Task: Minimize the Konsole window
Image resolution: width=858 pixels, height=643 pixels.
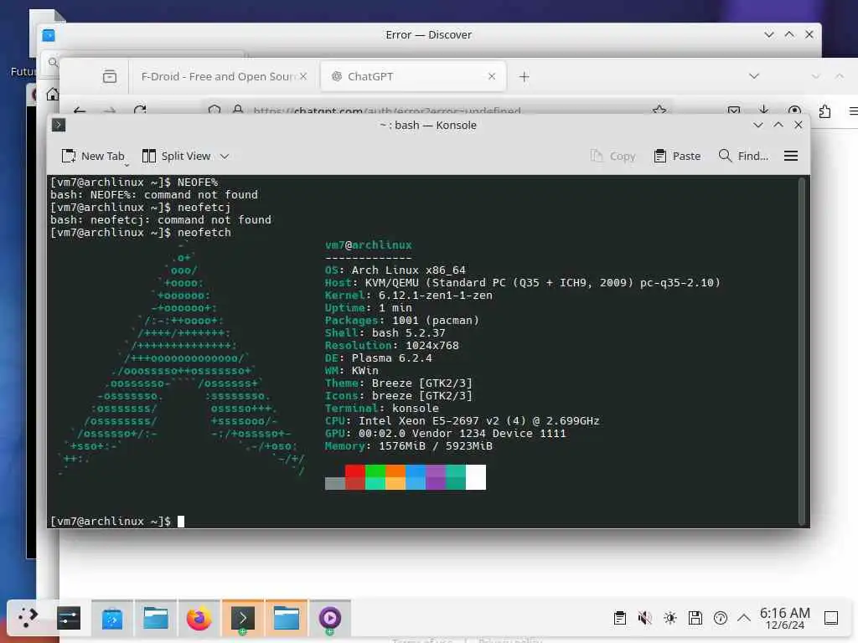Action: (757, 126)
